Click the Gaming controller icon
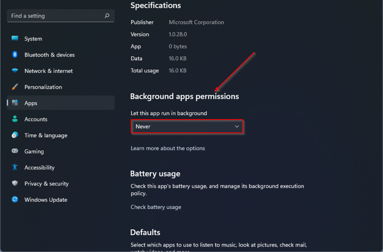 (15, 151)
